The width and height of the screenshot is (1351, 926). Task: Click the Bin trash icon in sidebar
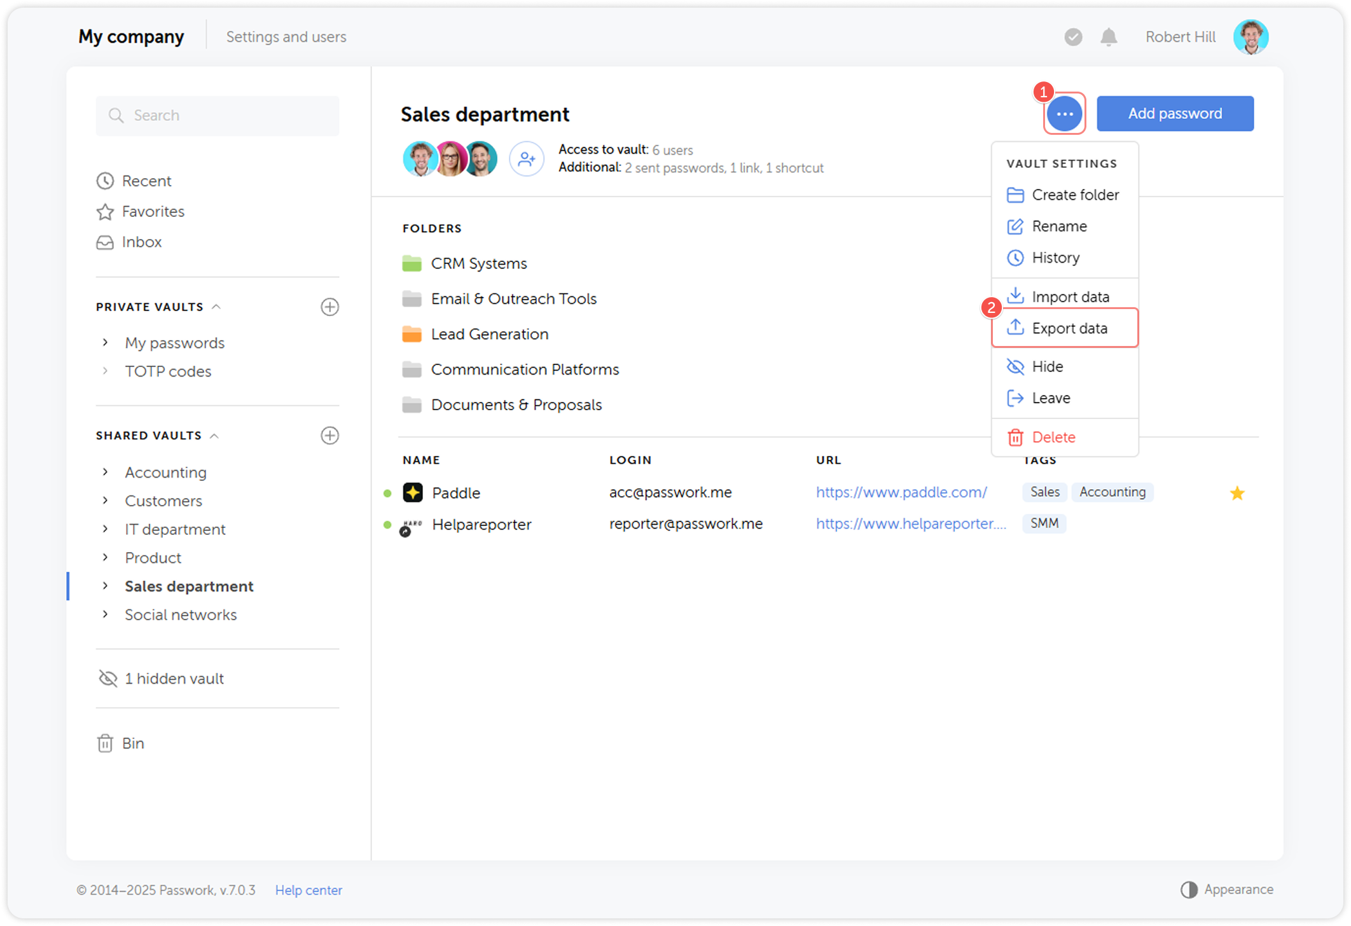point(105,743)
